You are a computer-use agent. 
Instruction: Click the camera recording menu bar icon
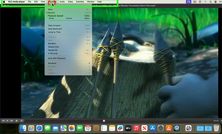tap(195, 2)
